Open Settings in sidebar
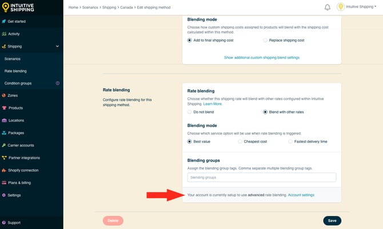The width and height of the screenshot is (383, 229). [x=14, y=195]
